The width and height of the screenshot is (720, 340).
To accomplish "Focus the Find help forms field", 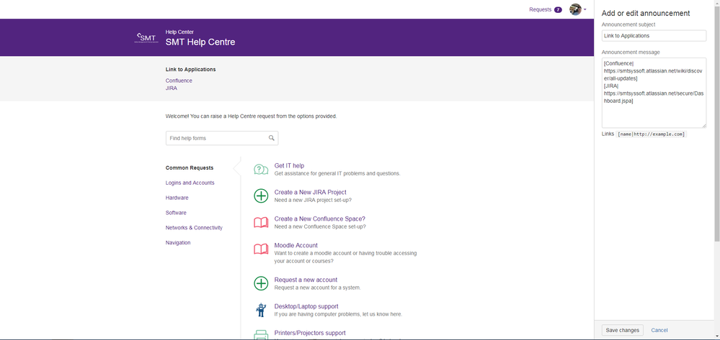I will pyautogui.click(x=222, y=138).
